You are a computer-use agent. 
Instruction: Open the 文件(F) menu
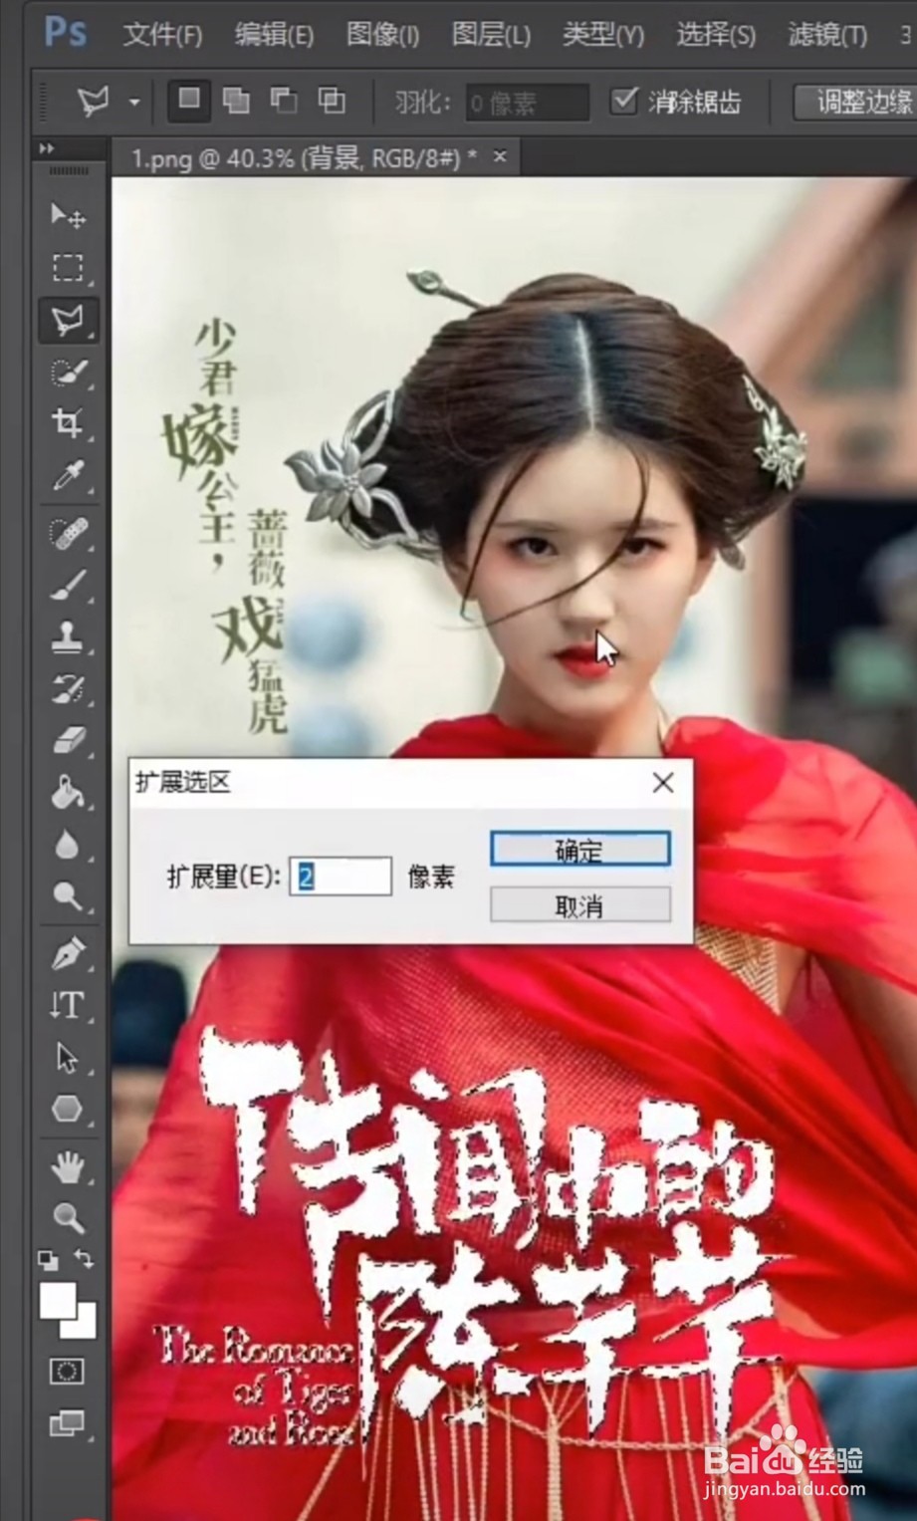point(162,35)
